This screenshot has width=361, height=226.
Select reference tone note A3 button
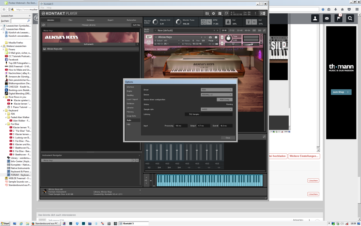pos(254,22)
